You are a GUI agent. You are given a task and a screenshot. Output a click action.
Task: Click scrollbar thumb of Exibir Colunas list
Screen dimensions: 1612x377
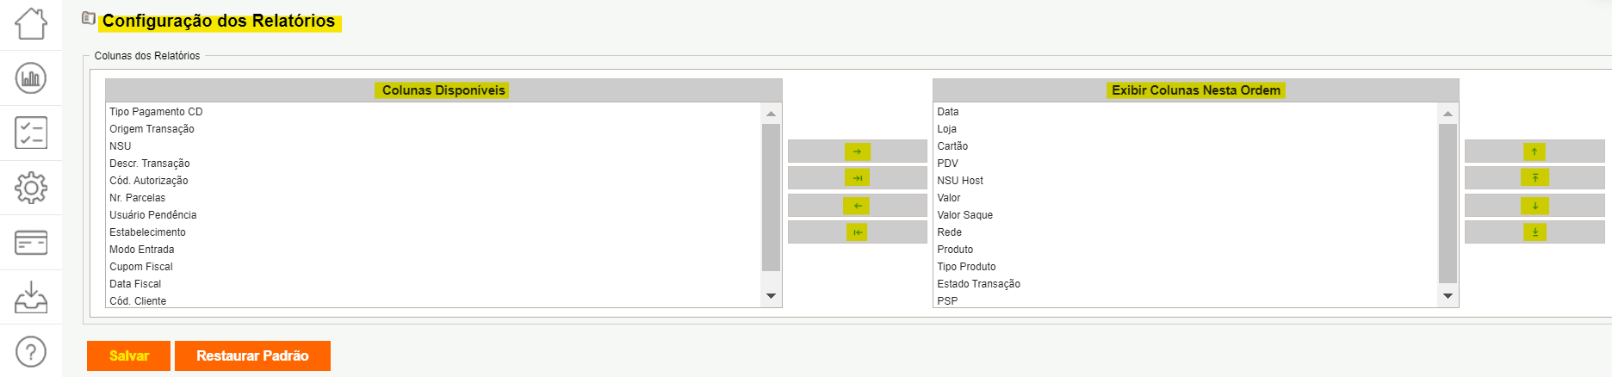tap(1448, 203)
